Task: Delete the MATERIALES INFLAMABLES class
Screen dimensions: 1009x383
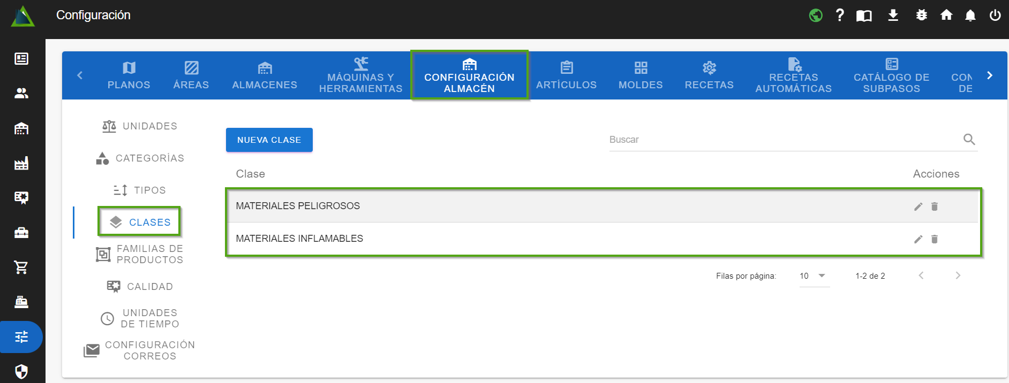Action: [x=934, y=239]
